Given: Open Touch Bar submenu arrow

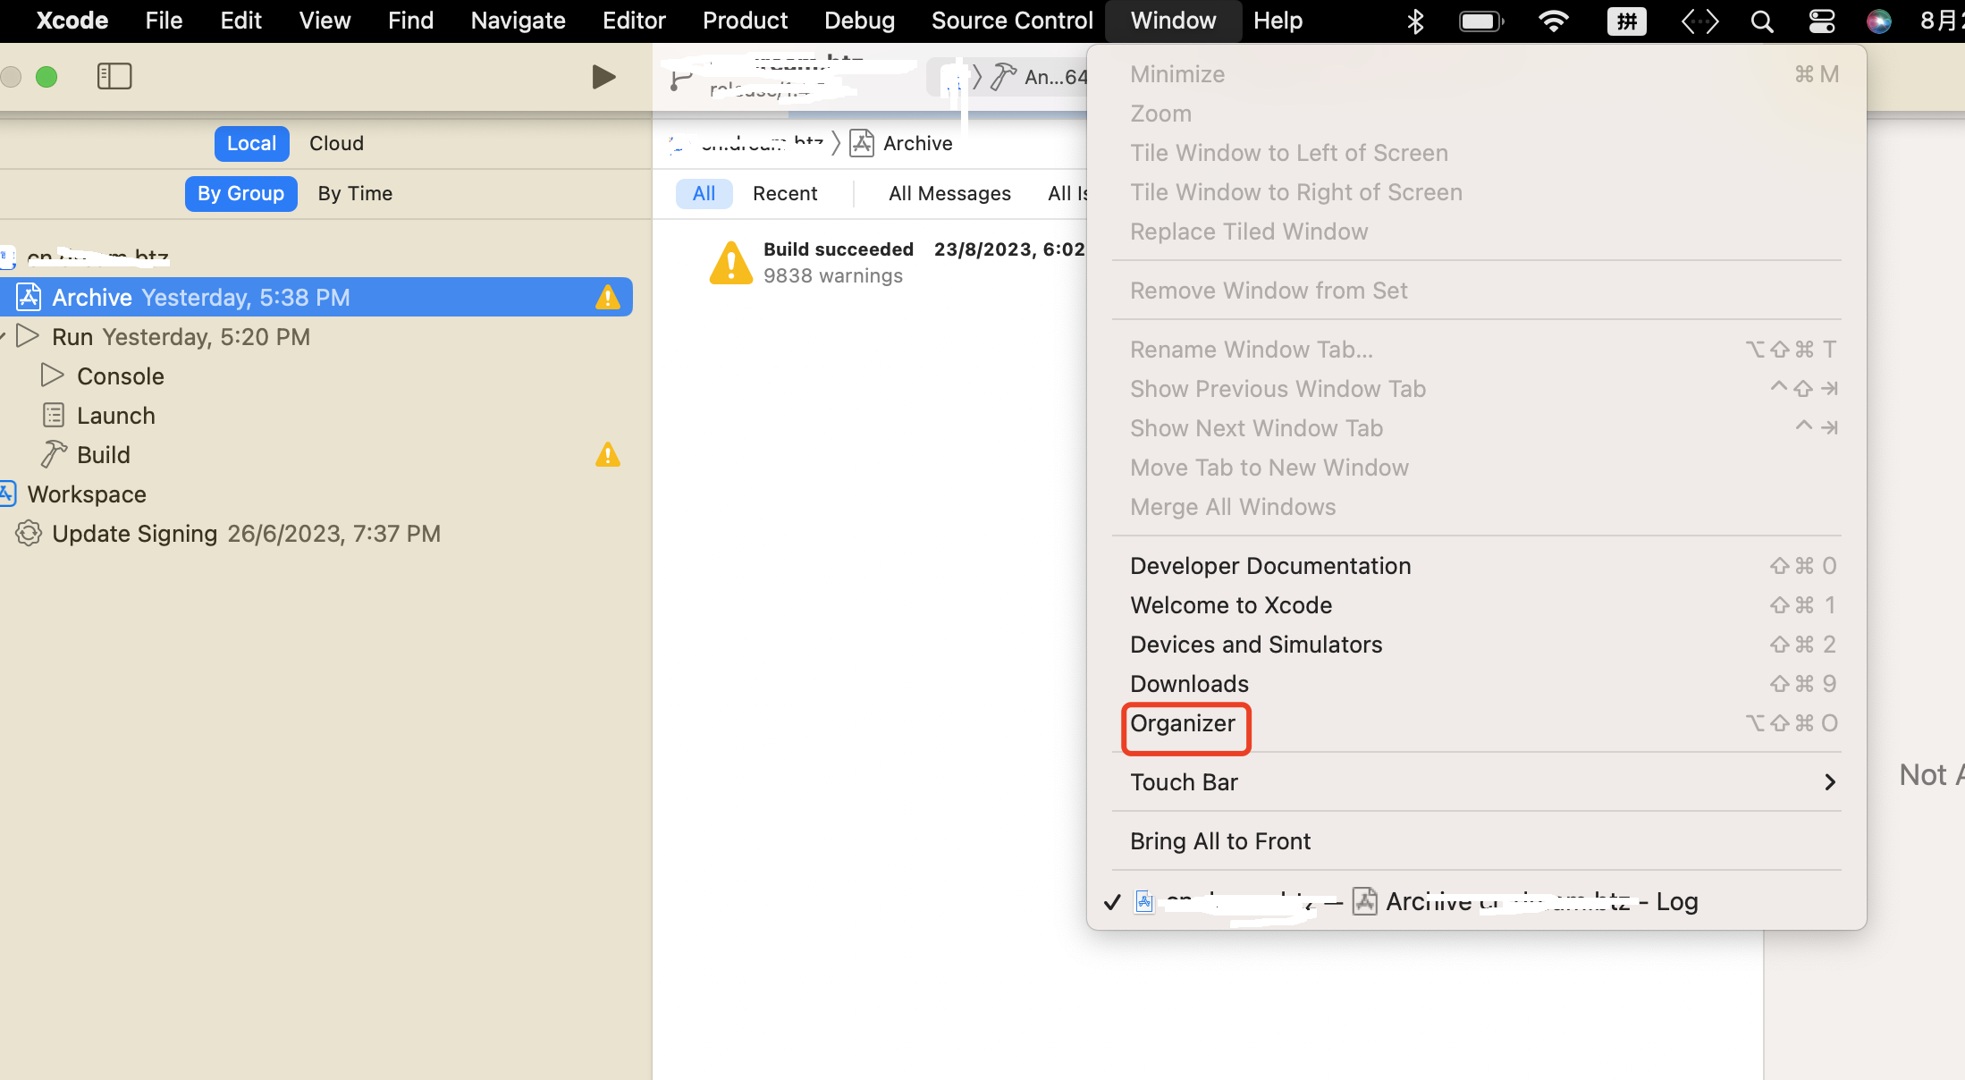Looking at the screenshot, I should pos(1830,782).
